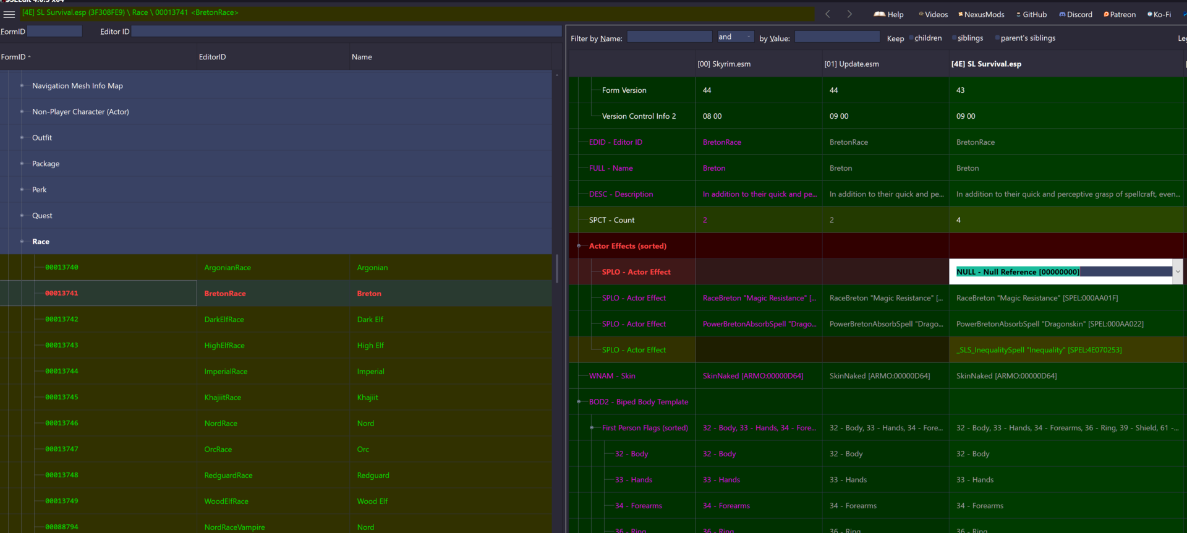Viewport: 1187px width, 533px height.
Task: Select the [00] Skyrim.esm column header
Action: 759,64
